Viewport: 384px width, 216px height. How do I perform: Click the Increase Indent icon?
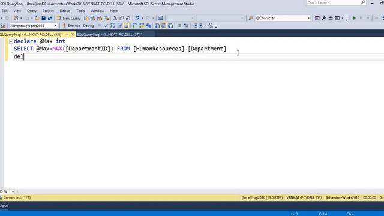202,26
